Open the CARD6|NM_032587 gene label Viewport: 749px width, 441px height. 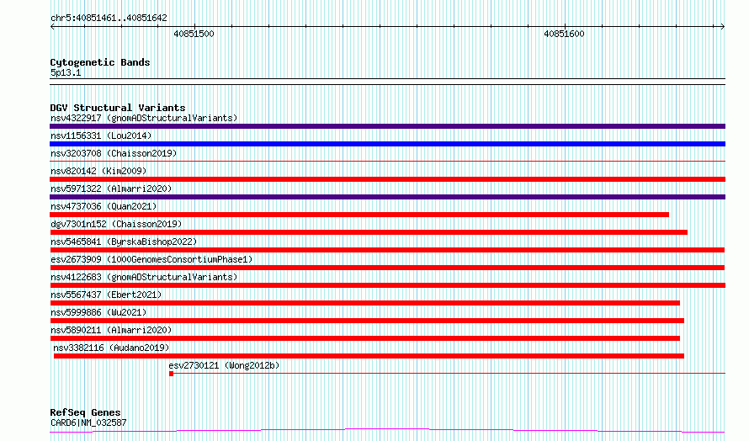click(x=88, y=422)
